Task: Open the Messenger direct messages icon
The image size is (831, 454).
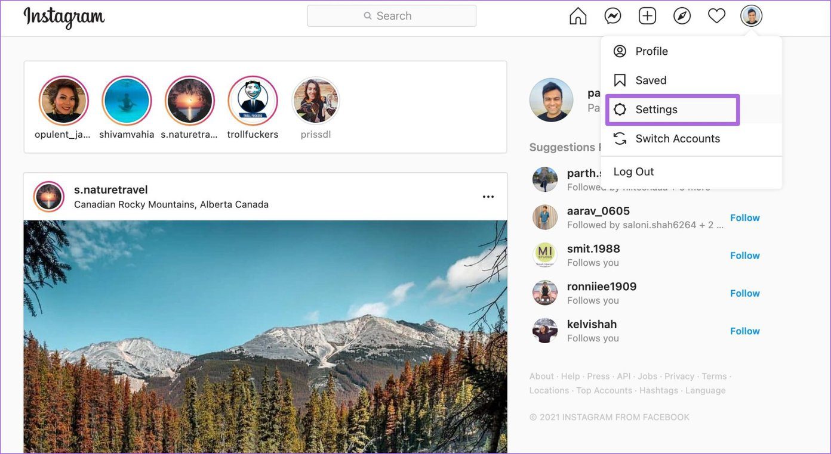Action: coord(613,16)
